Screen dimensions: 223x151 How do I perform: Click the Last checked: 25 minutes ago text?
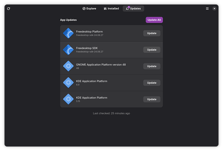[111, 113]
